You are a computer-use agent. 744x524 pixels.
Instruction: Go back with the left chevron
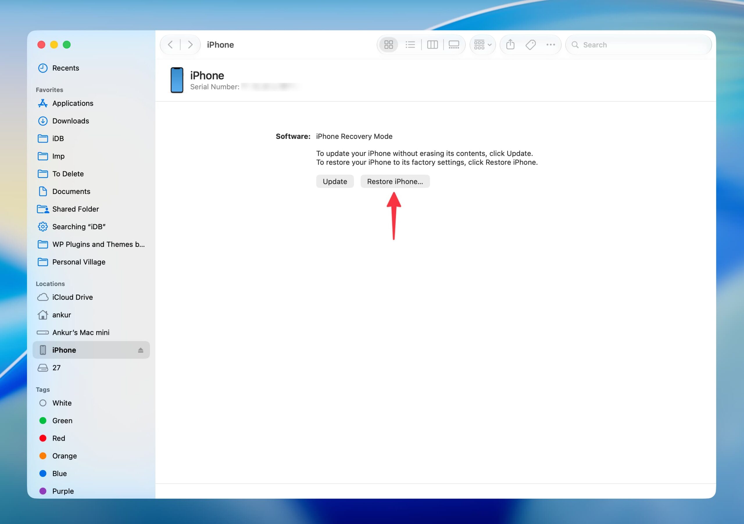(170, 45)
